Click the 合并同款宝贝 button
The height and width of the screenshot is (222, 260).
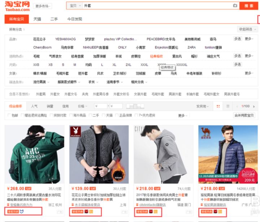(x=244, y=115)
